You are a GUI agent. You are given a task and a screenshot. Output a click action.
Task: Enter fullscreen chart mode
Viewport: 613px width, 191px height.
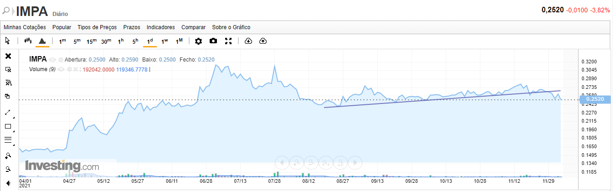(x=228, y=41)
